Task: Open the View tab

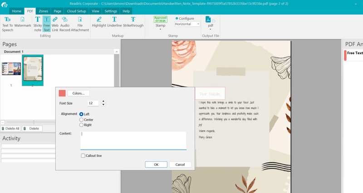Action: coord(95,11)
